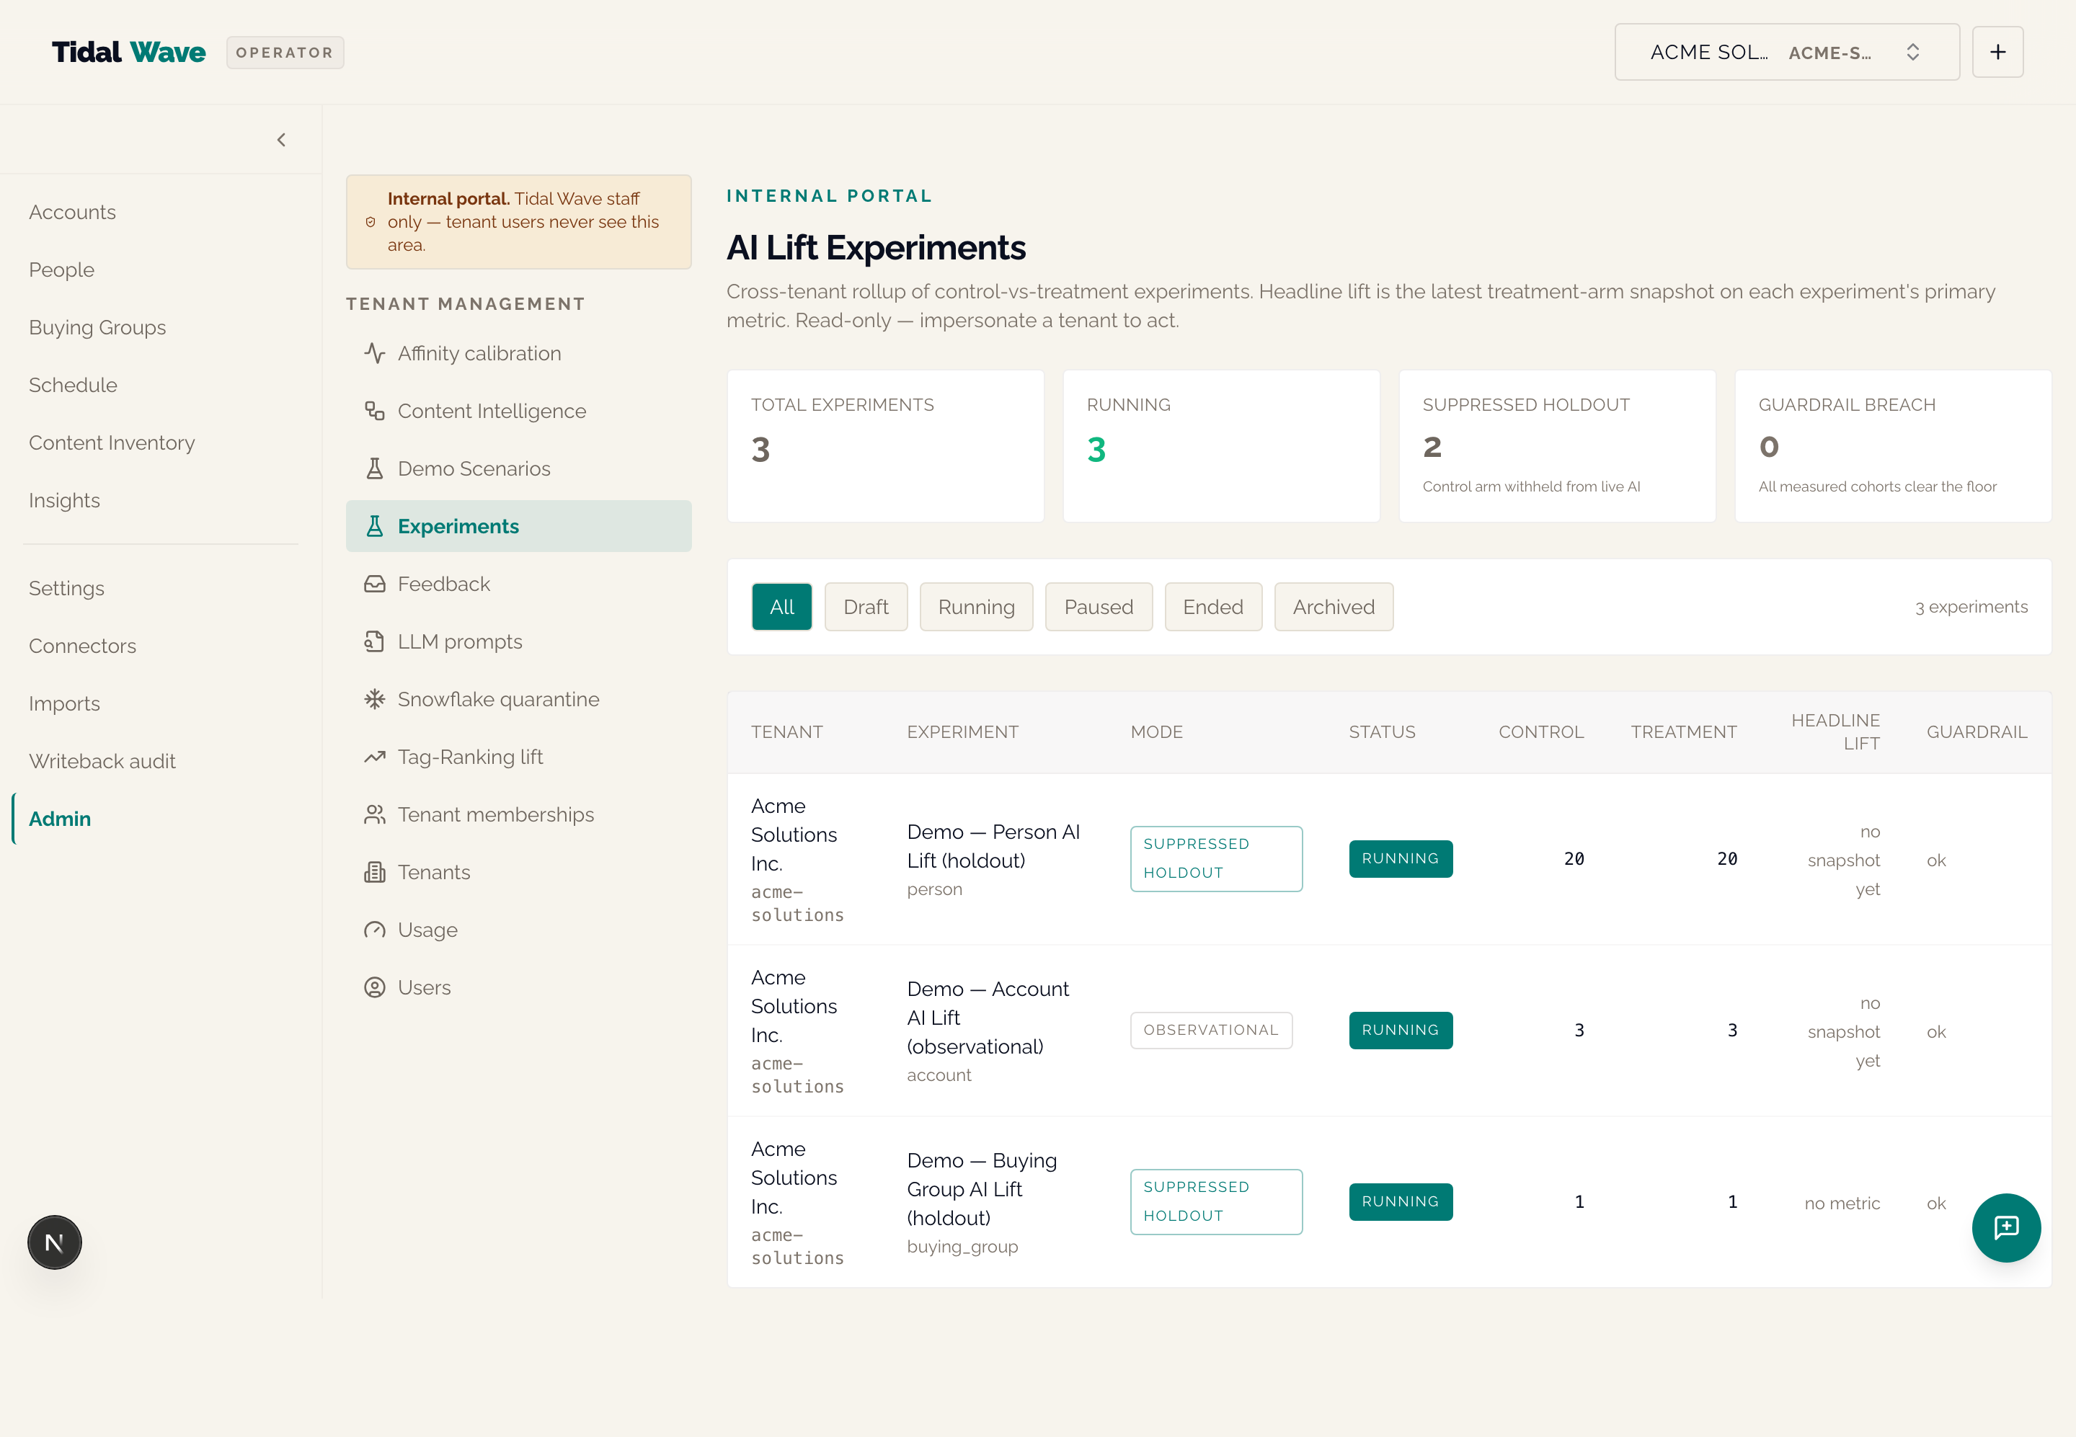Click the Usage gauge icon
The image size is (2076, 1437).
[375, 929]
